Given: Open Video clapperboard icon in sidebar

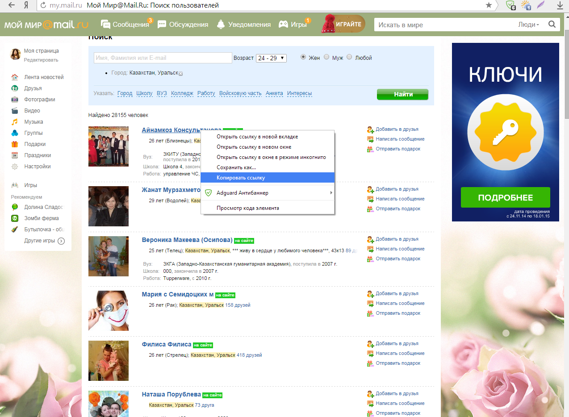Looking at the screenshot, I should (15, 111).
